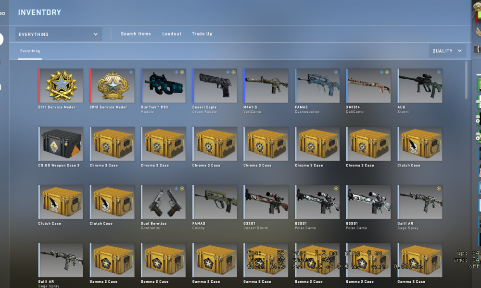Open the QUALITY sort dropdown
Image resolution: width=481 pixels, height=288 pixels.
click(447, 51)
